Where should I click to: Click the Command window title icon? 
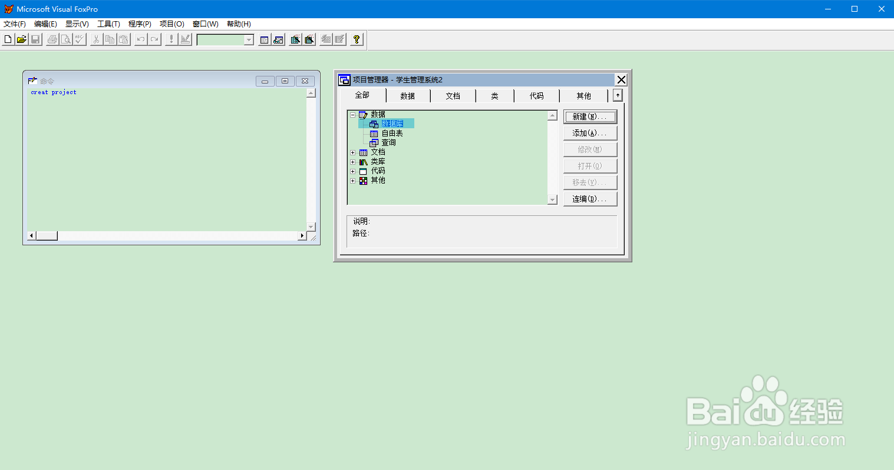click(32, 81)
